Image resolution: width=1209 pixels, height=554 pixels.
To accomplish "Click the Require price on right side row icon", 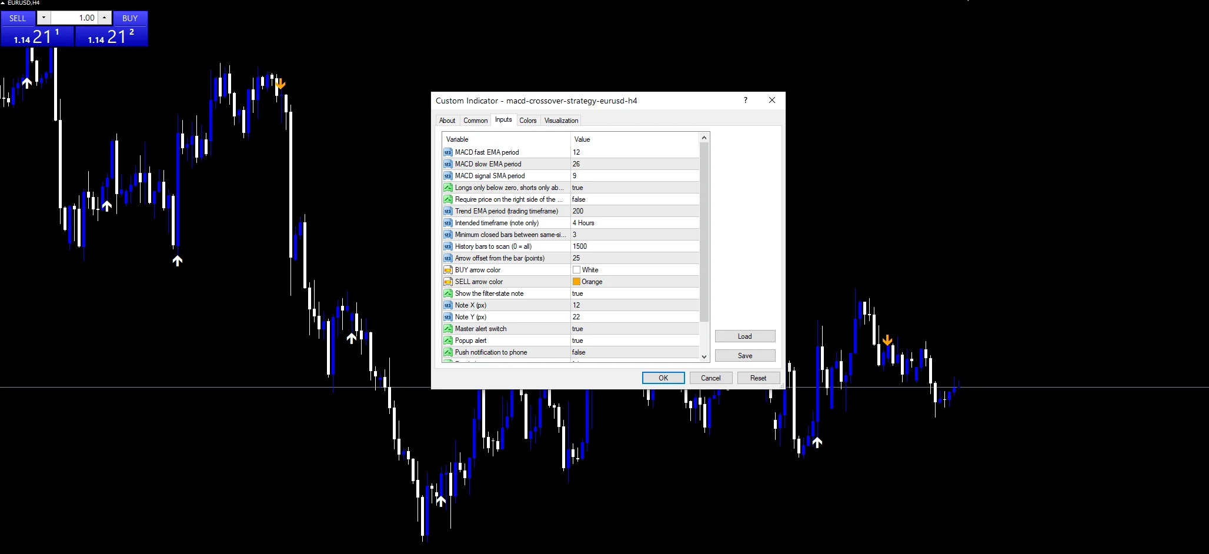I will point(448,199).
